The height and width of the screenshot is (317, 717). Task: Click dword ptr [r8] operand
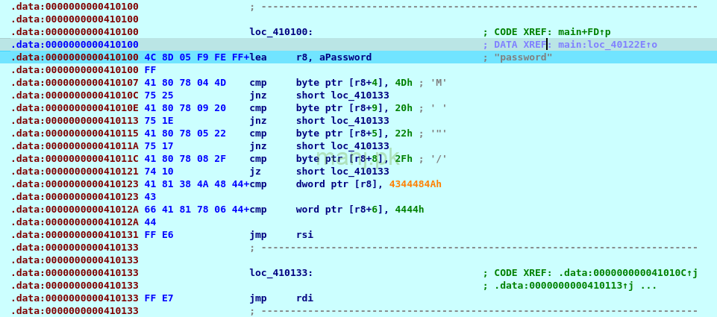pyautogui.click(x=337, y=184)
